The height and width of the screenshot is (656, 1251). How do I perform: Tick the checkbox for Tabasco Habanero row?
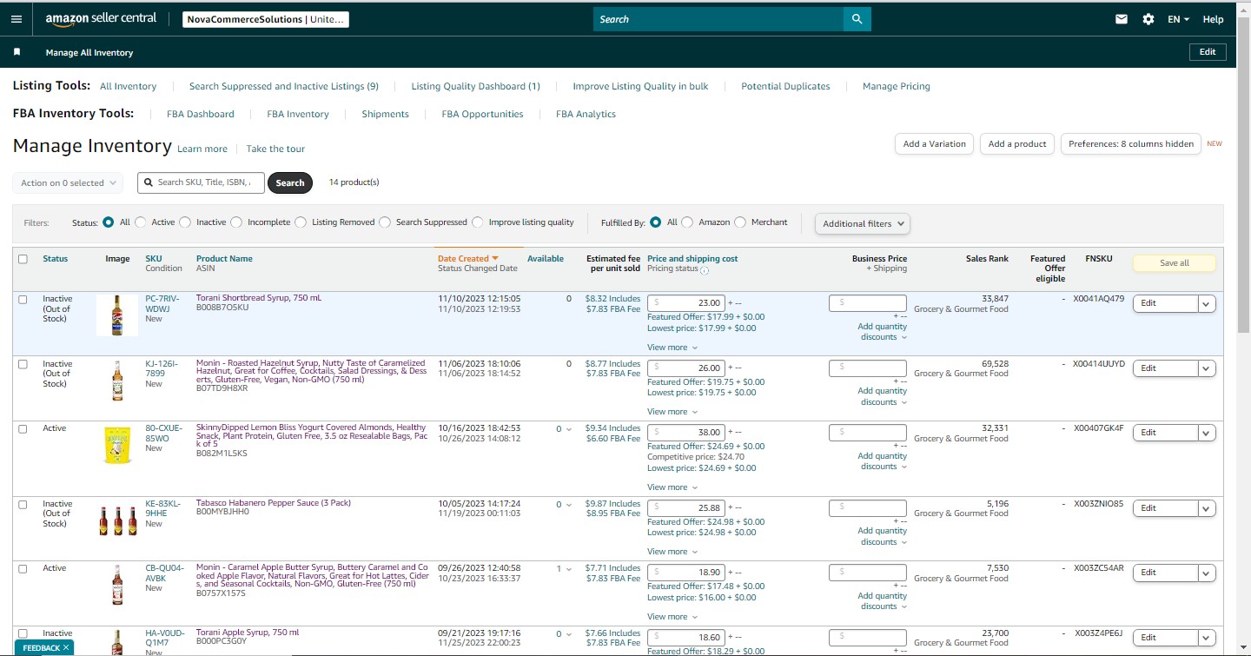tap(23, 504)
